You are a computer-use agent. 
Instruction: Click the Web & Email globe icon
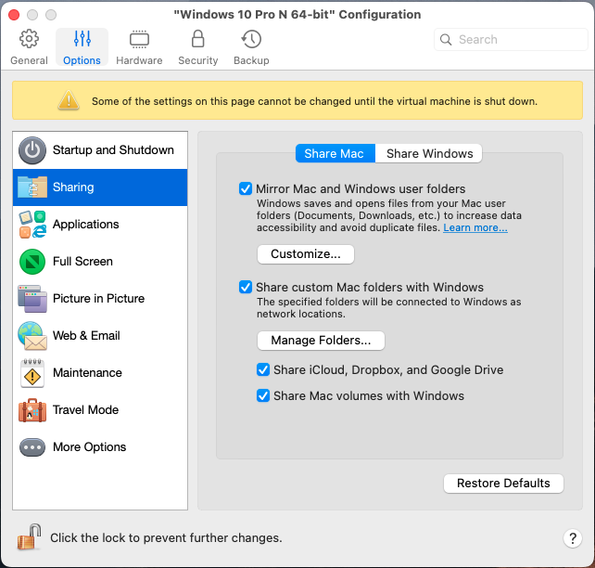[32, 336]
